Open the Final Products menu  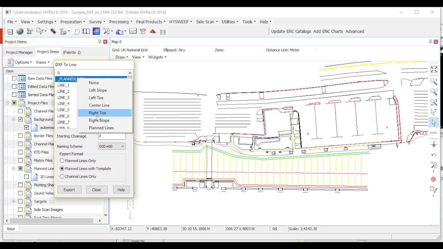coord(151,22)
